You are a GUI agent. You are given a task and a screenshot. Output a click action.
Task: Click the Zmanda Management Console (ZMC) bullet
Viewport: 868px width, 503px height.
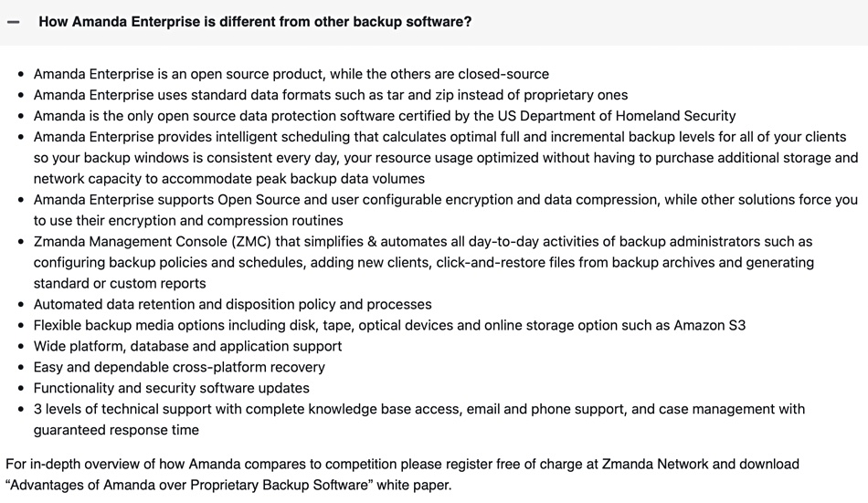pos(423,262)
